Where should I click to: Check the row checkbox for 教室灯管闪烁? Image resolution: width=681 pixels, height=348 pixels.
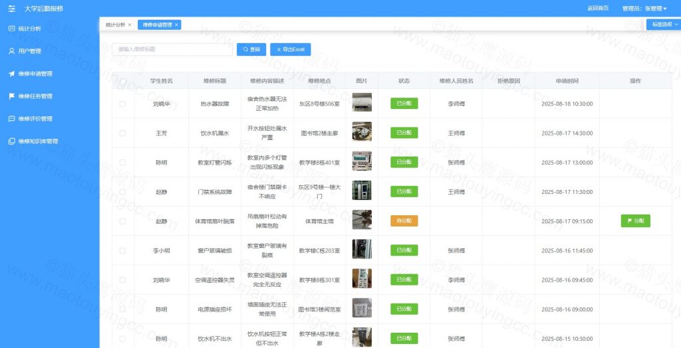click(122, 162)
